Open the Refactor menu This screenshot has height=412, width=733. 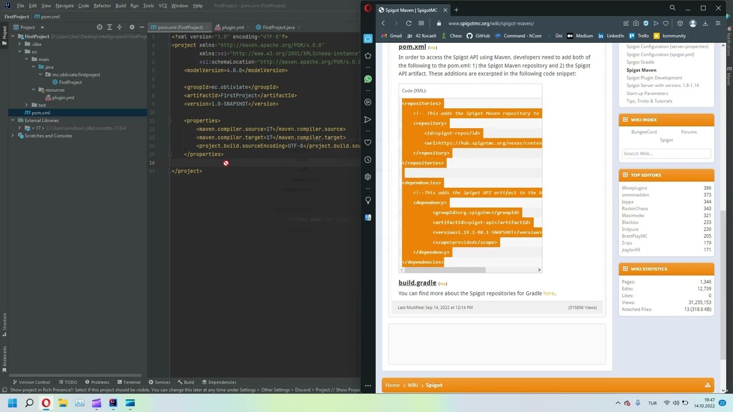coord(102,6)
